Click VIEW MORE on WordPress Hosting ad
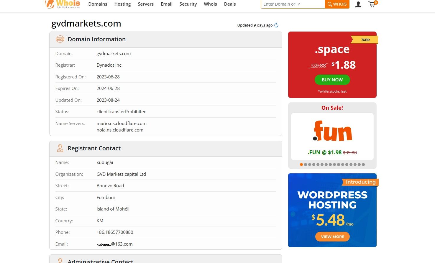This screenshot has height=263, width=435. click(332, 236)
